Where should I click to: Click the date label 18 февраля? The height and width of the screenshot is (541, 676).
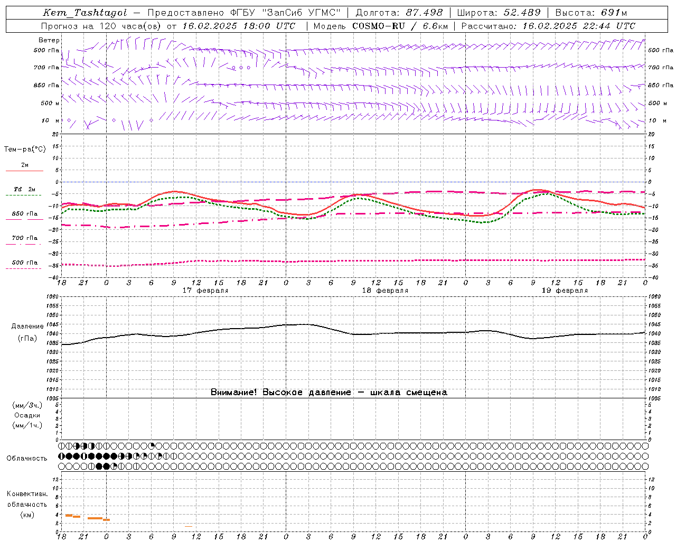point(385,291)
